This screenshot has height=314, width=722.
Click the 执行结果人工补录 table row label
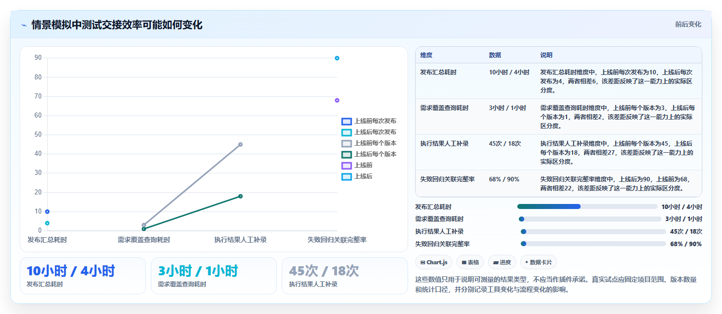[x=444, y=144]
